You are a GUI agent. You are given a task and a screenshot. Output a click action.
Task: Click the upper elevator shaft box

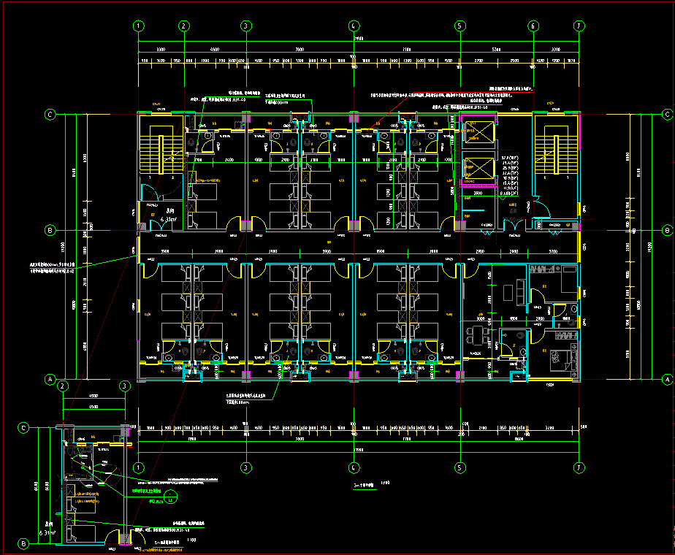(478, 133)
